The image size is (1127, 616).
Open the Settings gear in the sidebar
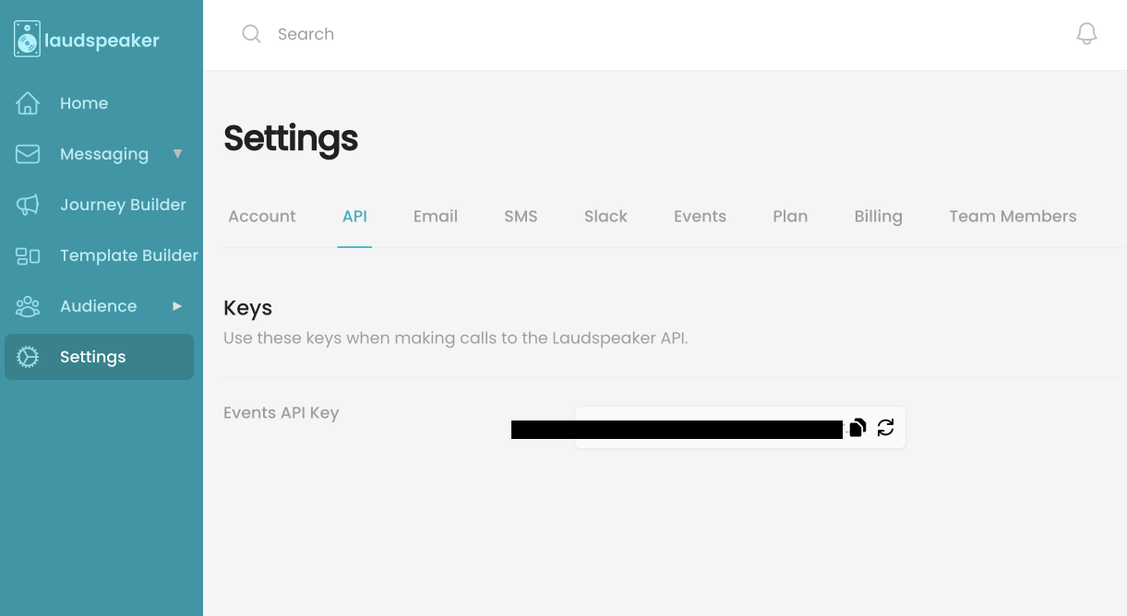28,357
